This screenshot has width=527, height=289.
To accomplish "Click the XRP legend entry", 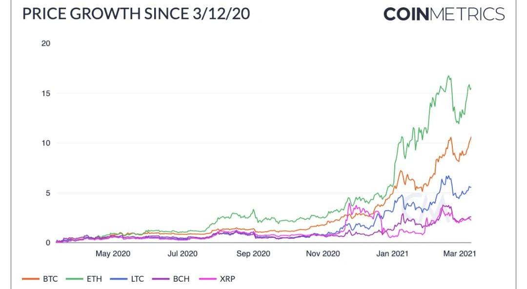I will [x=220, y=279].
